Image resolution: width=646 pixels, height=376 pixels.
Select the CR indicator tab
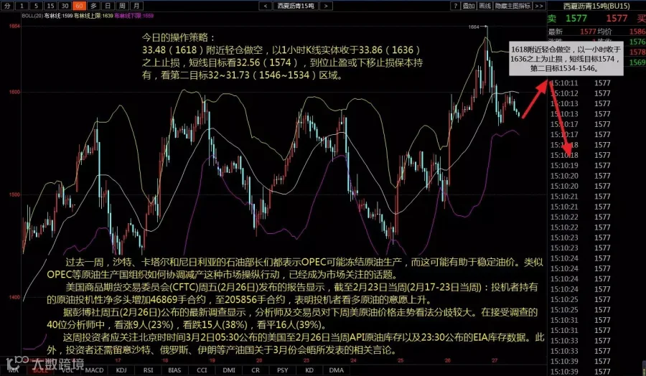click(x=256, y=370)
